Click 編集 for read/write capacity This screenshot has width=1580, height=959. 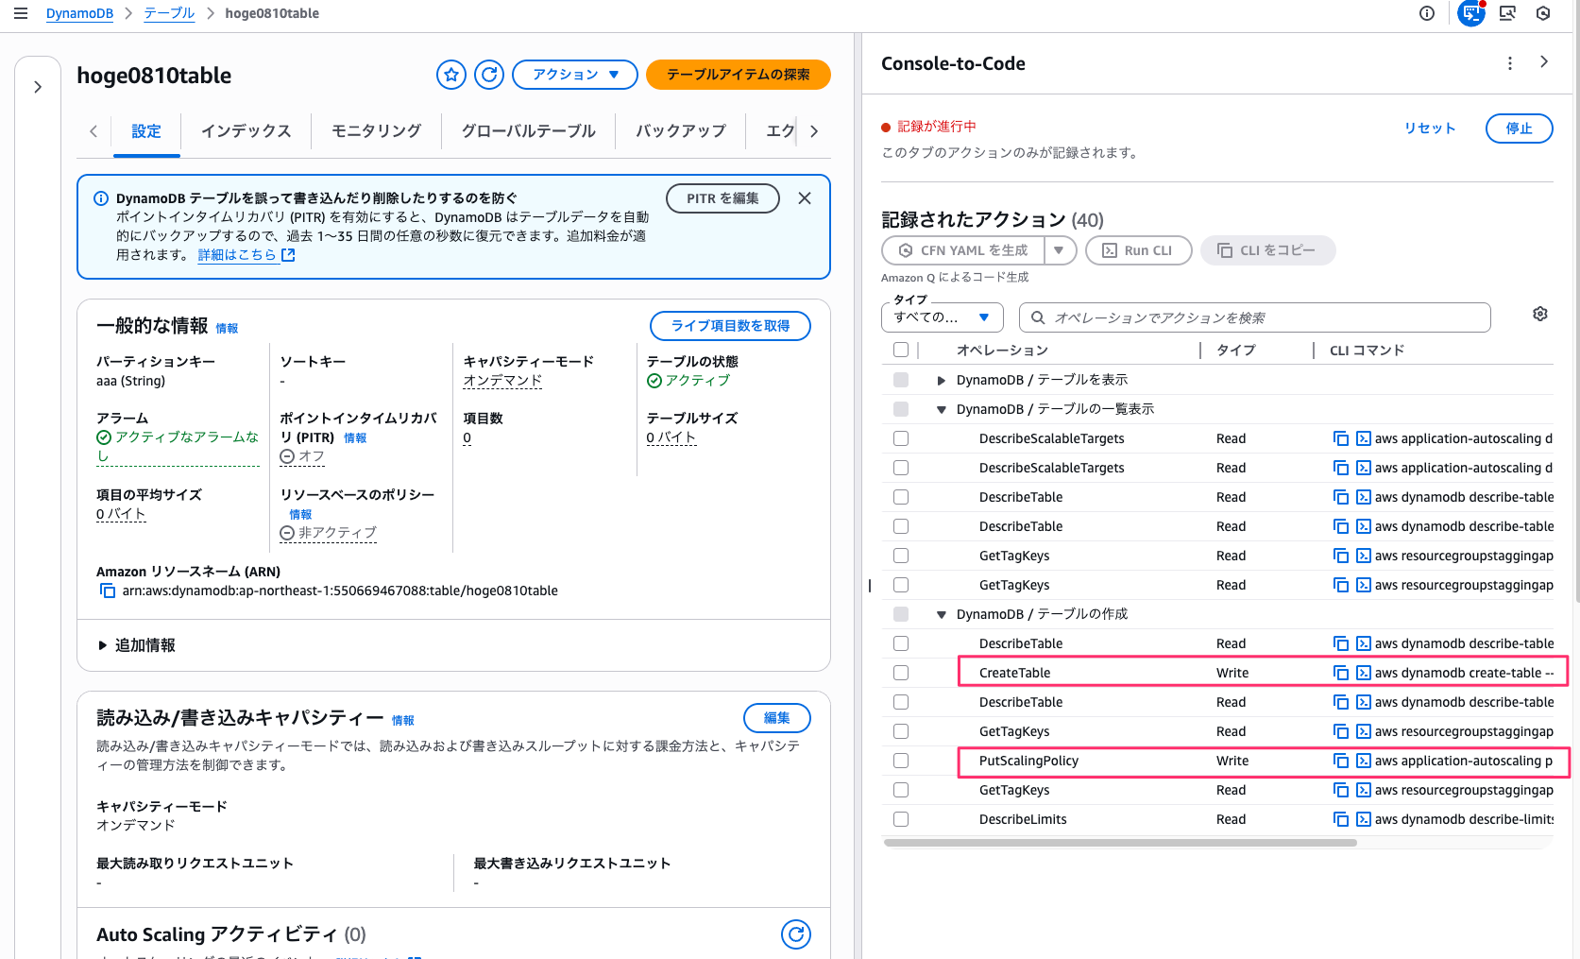776,718
